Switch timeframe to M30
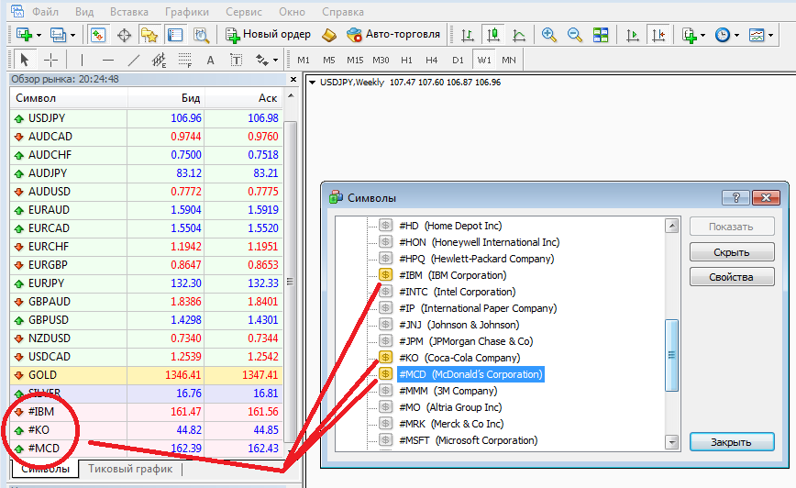The height and width of the screenshot is (488, 796). pos(381,60)
